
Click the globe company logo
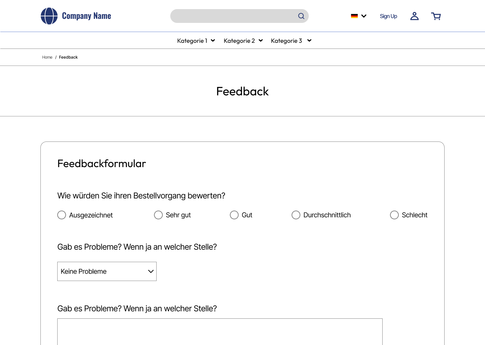tap(49, 16)
